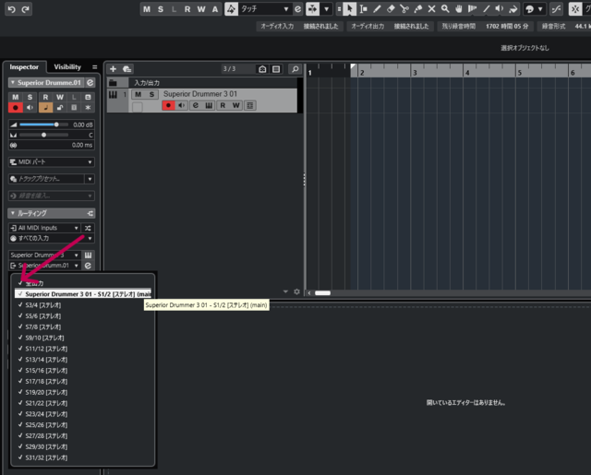Open the All MIDI Inputs dropdown

point(42,227)
